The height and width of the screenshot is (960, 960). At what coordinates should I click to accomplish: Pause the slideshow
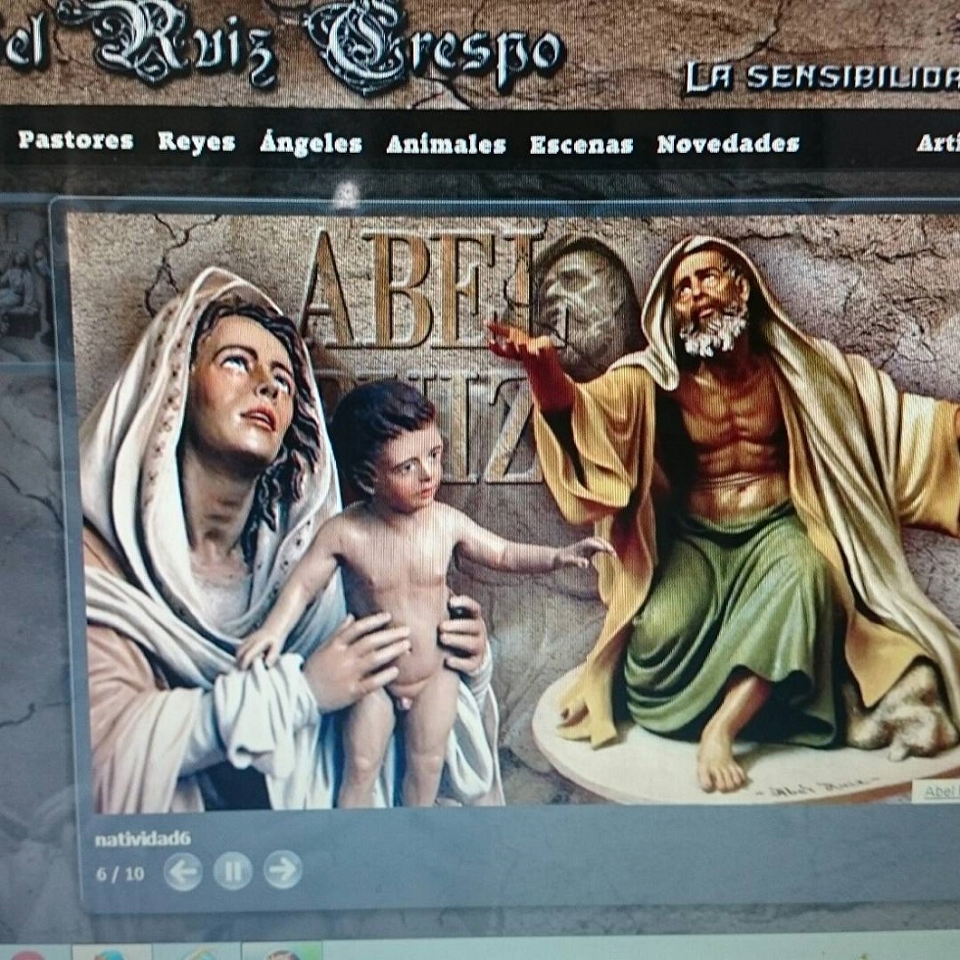tap(233, 870)
